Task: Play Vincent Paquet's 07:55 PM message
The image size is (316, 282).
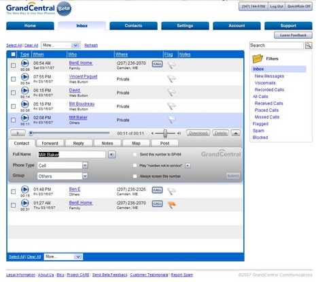Action: 25,77
